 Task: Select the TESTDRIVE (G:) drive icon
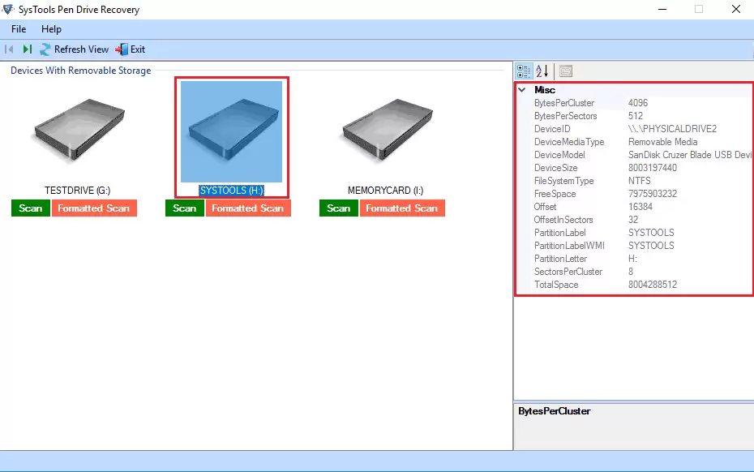pos(77,132)
